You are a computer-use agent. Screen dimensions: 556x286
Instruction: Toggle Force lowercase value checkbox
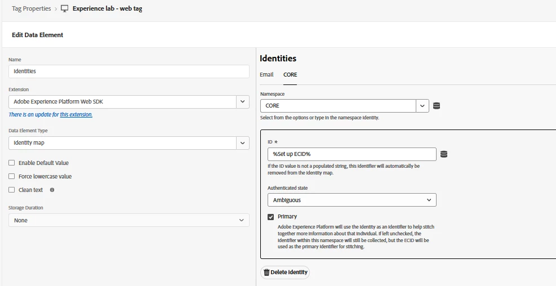[12, 177]
